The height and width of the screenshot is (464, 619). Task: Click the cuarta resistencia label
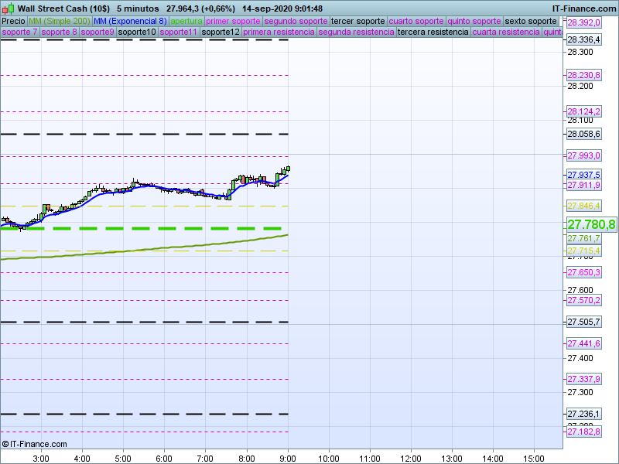pyautogui.click(x=506, y=32)
